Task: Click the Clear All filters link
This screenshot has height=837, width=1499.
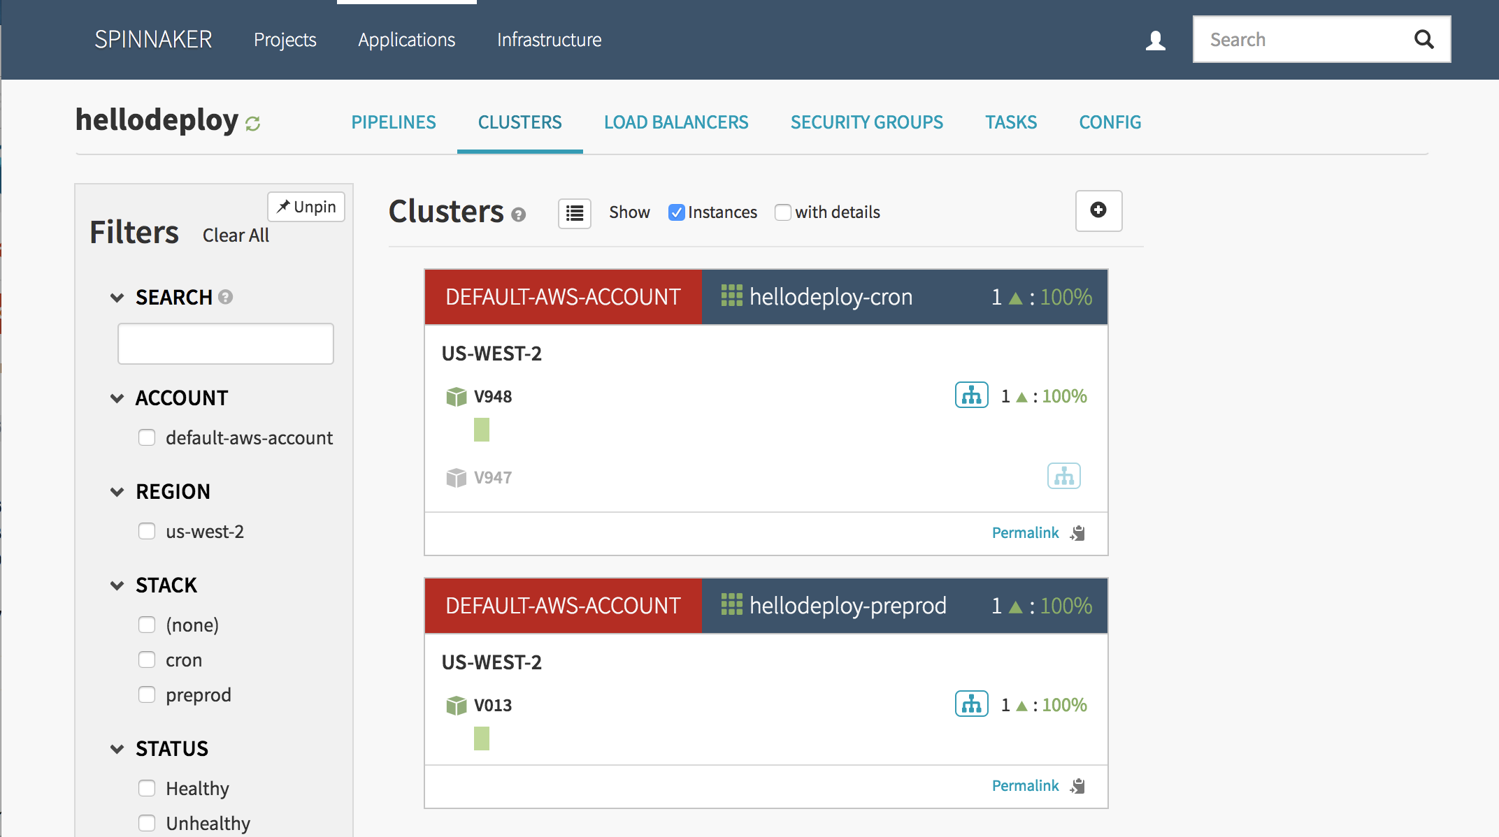Action: pyautogui.click(x=236, y=235)
